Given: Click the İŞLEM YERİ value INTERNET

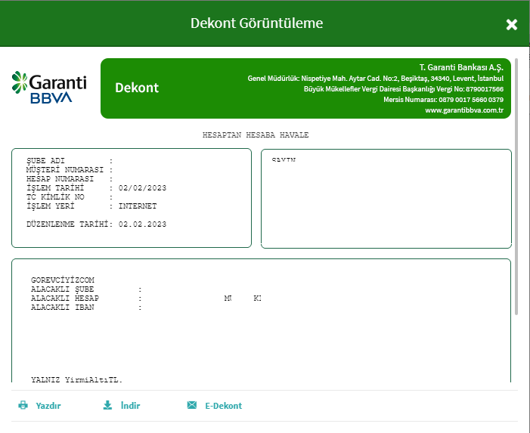Looking at the screenshot, I should click(x=138, y=206).
